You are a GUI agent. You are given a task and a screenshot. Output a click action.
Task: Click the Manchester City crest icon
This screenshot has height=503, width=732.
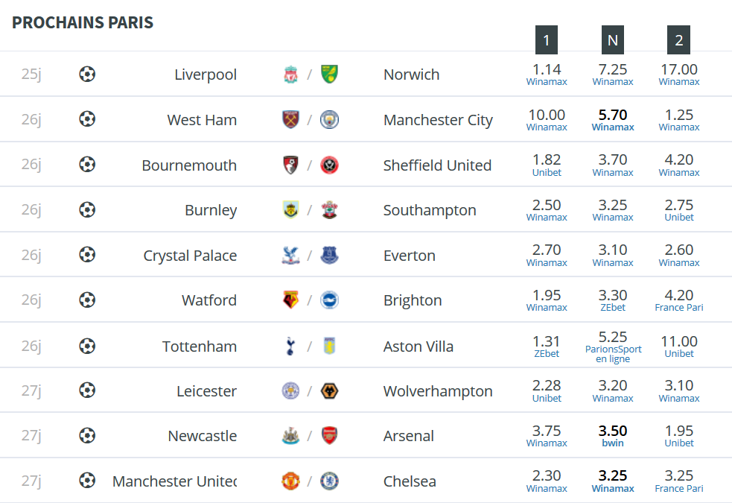(329, 119)
